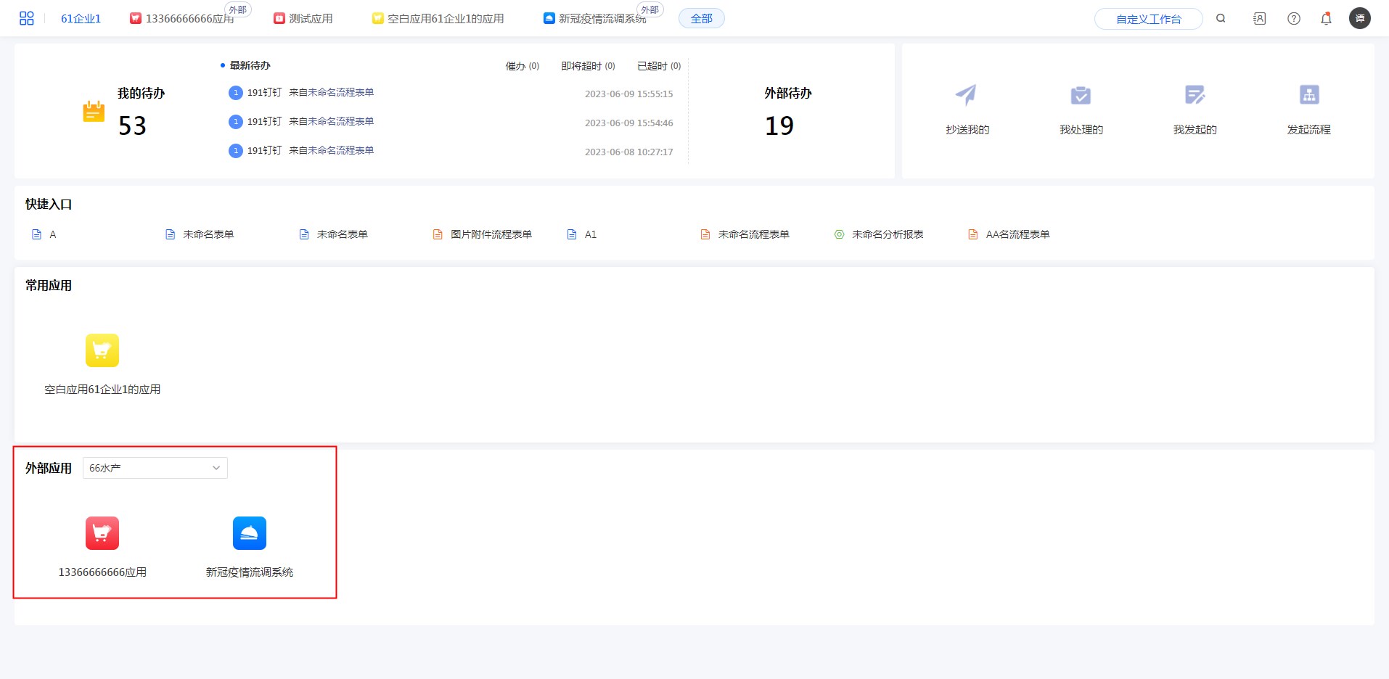The height and width of the screenshot is (679, 1389).
Task: Open the contacts directory icon
Action: [1259, 19]
